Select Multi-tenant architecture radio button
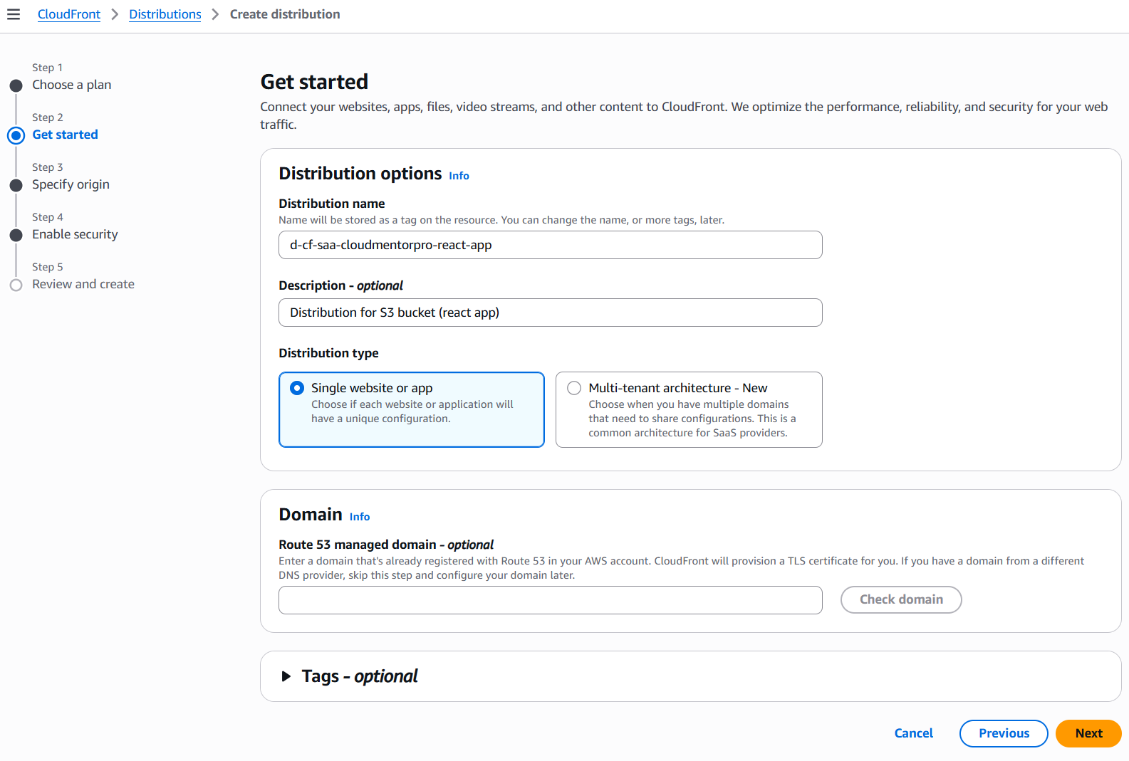 [x=574, y=388]
